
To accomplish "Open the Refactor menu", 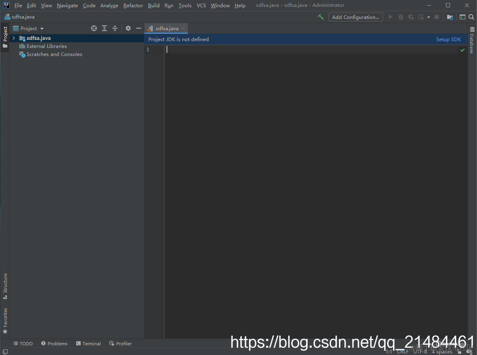I will click(x=133, y=6).
